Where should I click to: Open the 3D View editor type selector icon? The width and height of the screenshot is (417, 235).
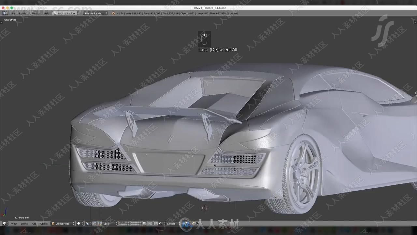(5, 224)
